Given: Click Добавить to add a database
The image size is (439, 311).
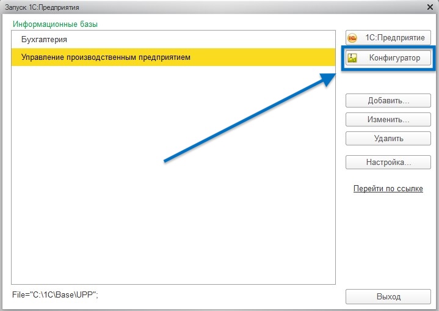Looking at the screenshot, I should coord(388,101).
